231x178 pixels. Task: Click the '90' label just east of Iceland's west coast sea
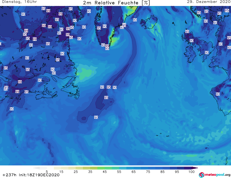click(x=135, y=20)
